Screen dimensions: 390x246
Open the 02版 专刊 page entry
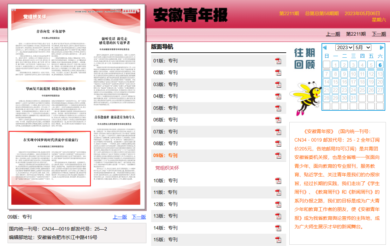point(165,73)
